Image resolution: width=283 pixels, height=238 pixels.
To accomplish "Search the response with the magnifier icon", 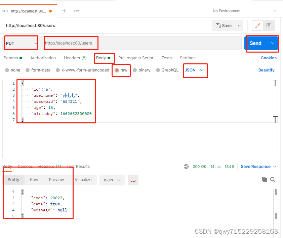I will pyautogui.click(x=273, y=179).
